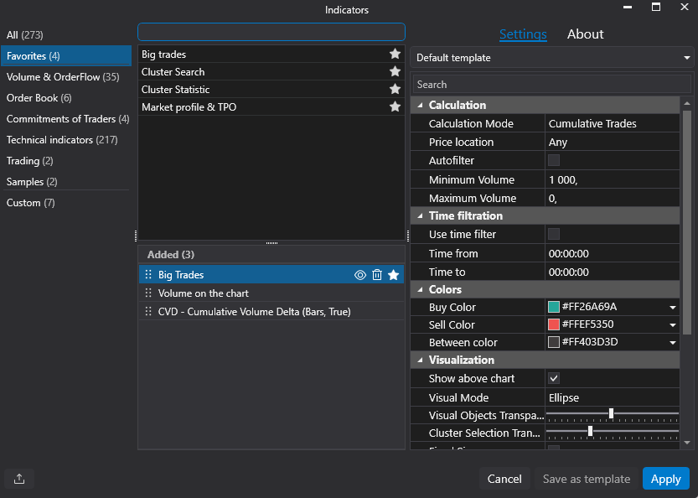Image resolution: width=698 pixels, height=498 pixels.
Task: Collapse the Visualization section
Action: tap(421, 360)
